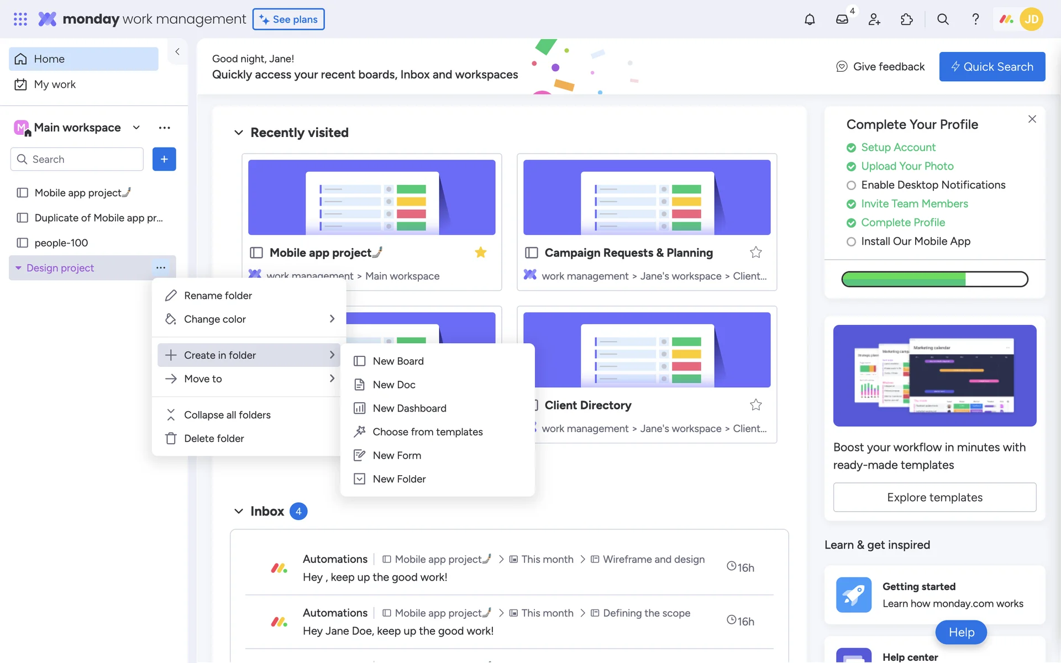Click the blue plus add item button
The width and height of the screenshot is (1061, 663).
pyautogui.click(x=164, y=159)
